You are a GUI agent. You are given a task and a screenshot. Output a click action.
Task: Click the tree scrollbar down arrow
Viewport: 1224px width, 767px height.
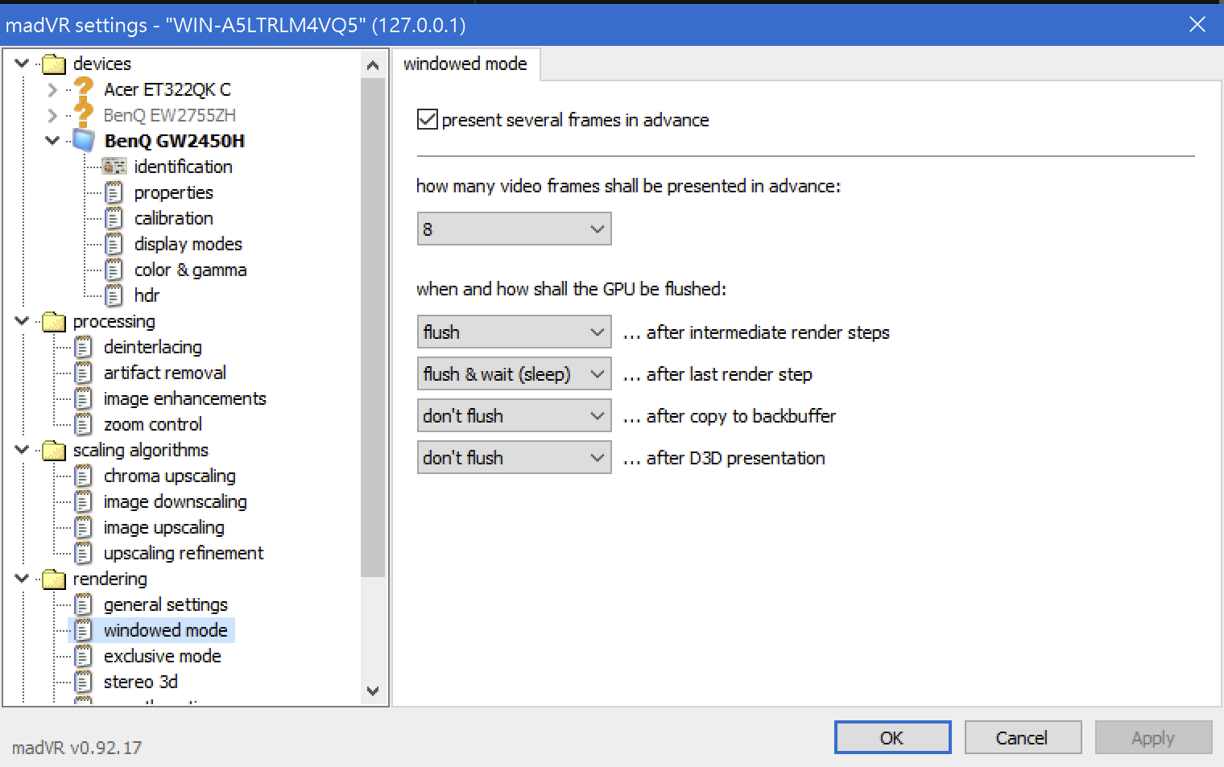tap(372, 691)
